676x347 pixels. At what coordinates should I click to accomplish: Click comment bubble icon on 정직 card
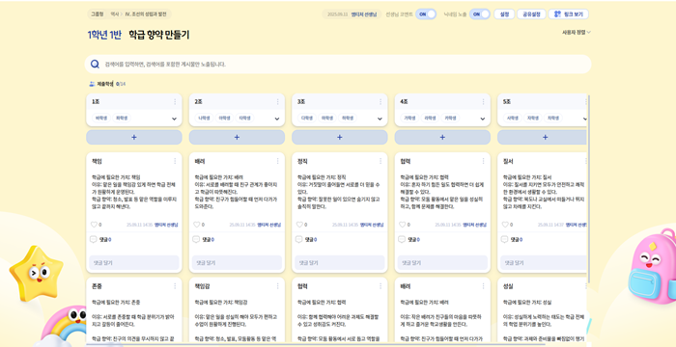click(x=298, y=239)
